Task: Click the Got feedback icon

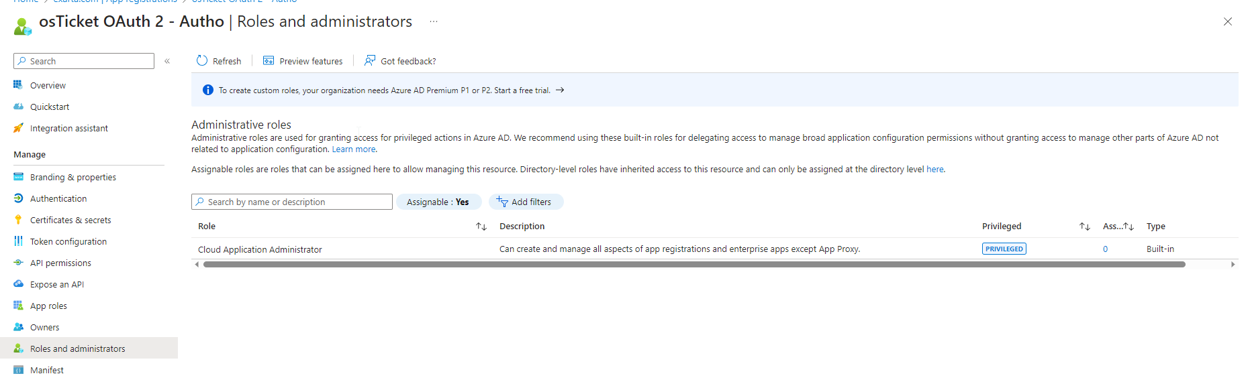Action: point(370,61)
